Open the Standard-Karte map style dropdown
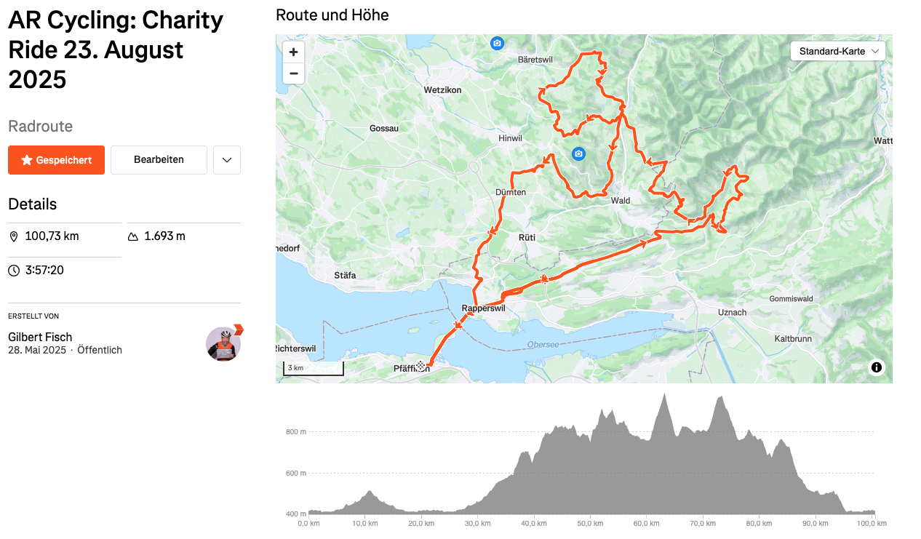This screenshot has height=539, width=921. (x=838, y=51)
